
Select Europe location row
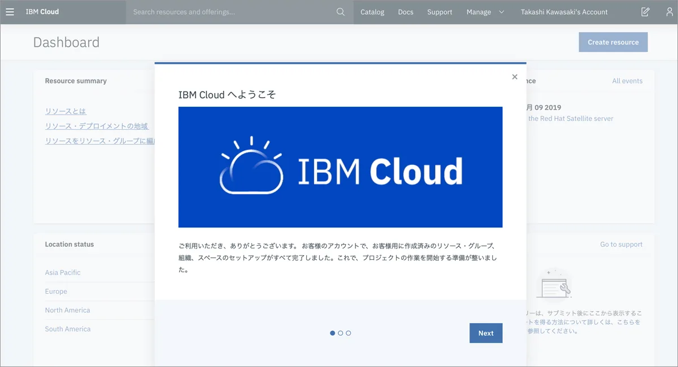(x=99, y=291)
